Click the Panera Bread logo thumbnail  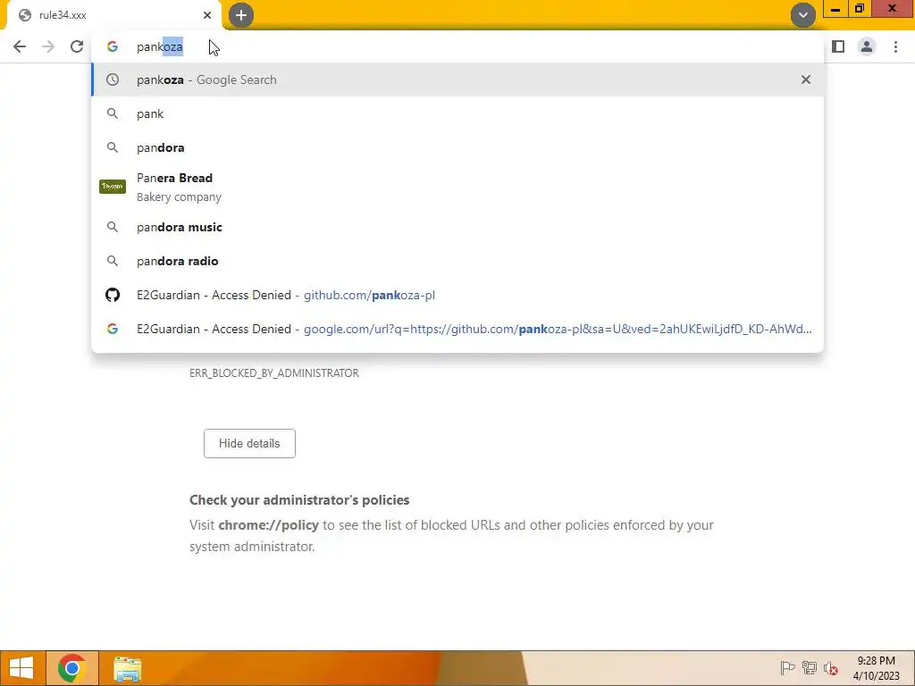tap(113, 187)
